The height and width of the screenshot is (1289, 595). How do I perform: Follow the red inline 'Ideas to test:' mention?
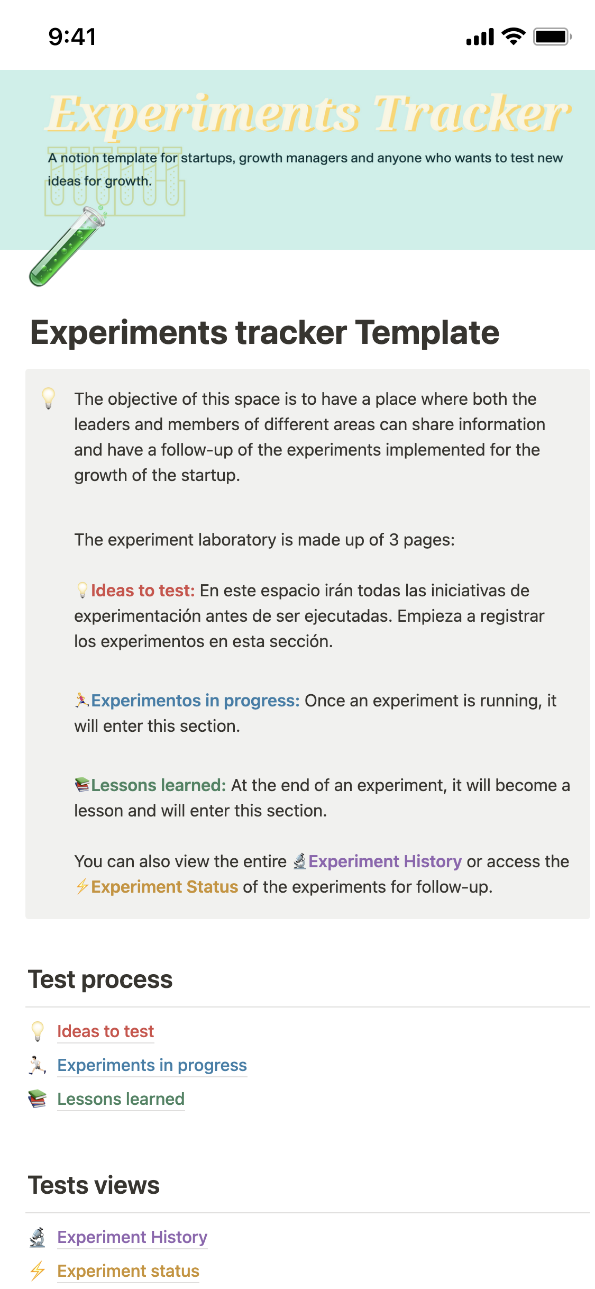point(143,591)
